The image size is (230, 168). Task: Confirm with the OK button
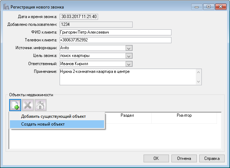[x=156, y=158]
